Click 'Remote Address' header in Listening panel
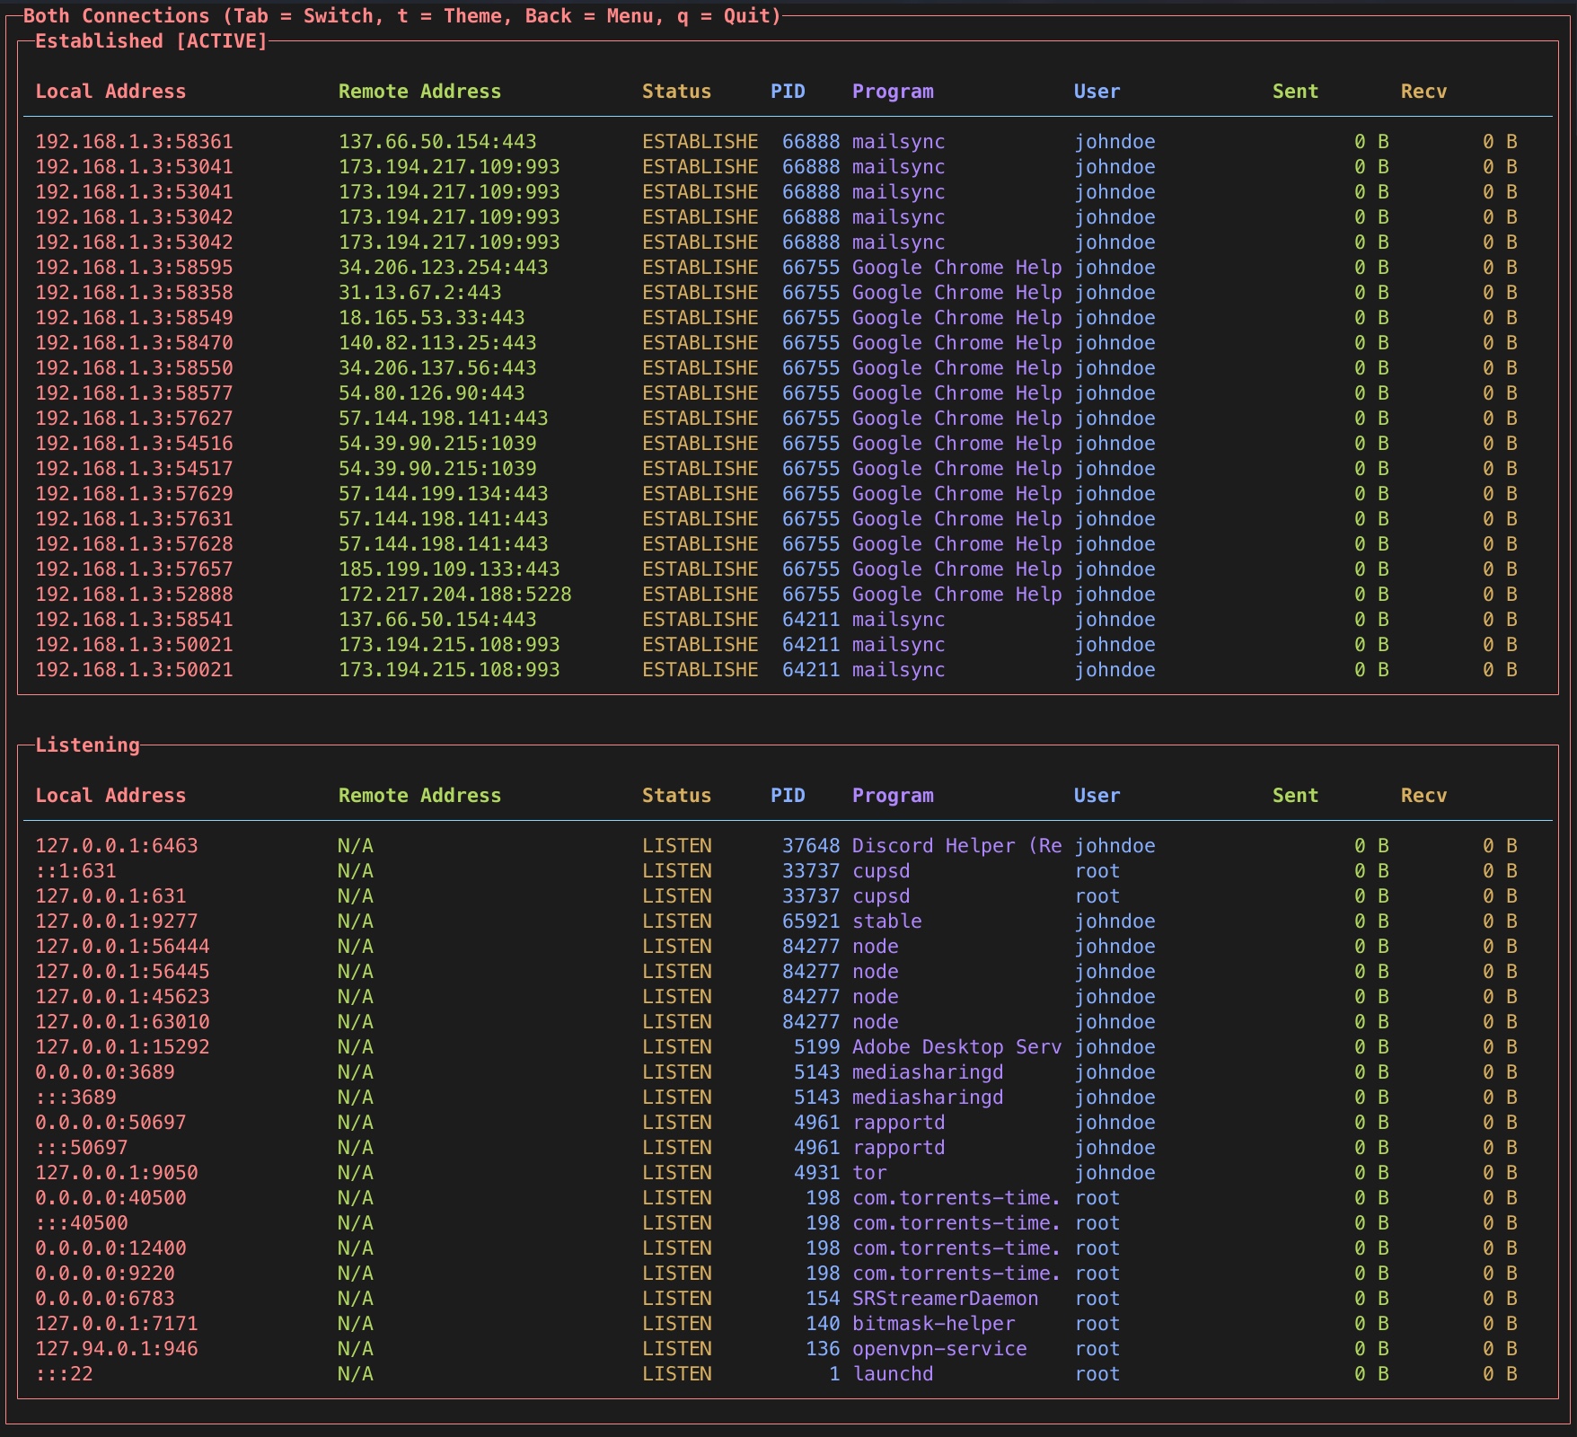 tap(419, 796)
